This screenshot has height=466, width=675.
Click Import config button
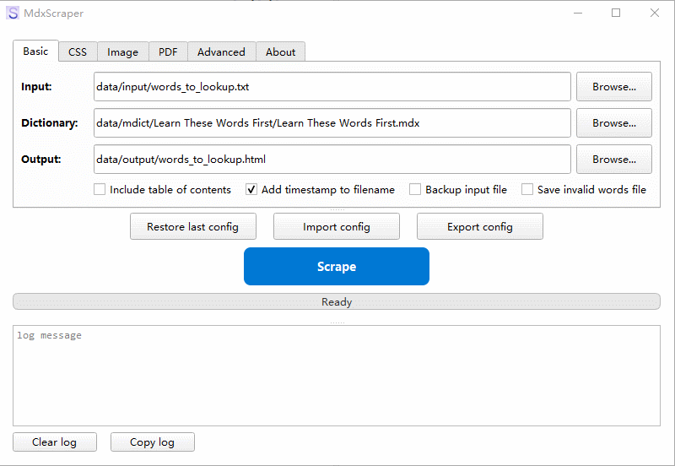pyautogui.click(x=336, y=227)
